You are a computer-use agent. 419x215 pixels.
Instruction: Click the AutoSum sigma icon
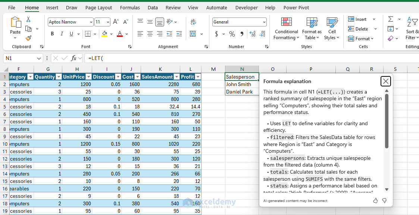(x=391, y=19)
